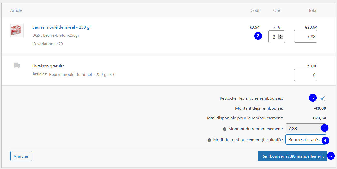Image resolution: width=337 pixels, height=169 pixels.
Task: Click the Total column header
Action: coord(313,10)
